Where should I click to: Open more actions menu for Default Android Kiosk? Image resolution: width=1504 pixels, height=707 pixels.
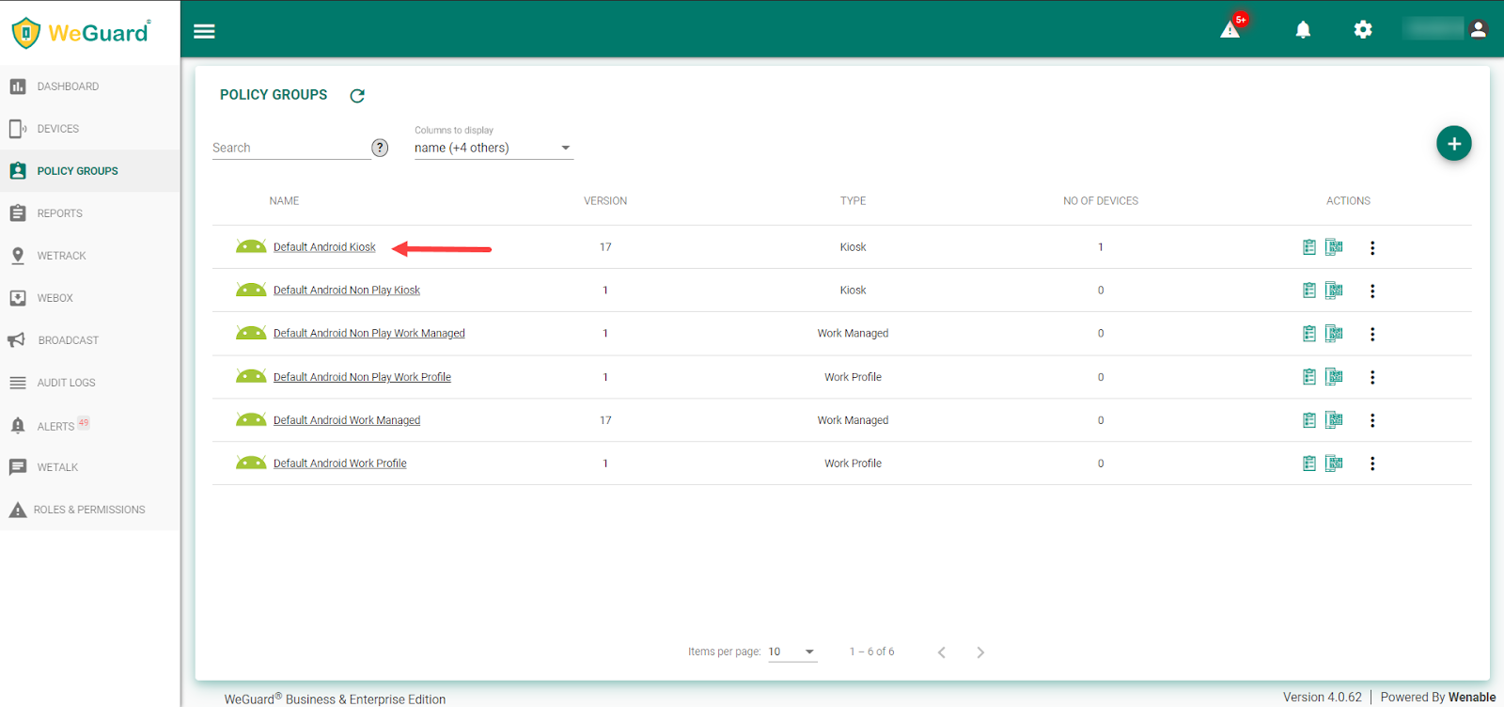point(1372,248)
